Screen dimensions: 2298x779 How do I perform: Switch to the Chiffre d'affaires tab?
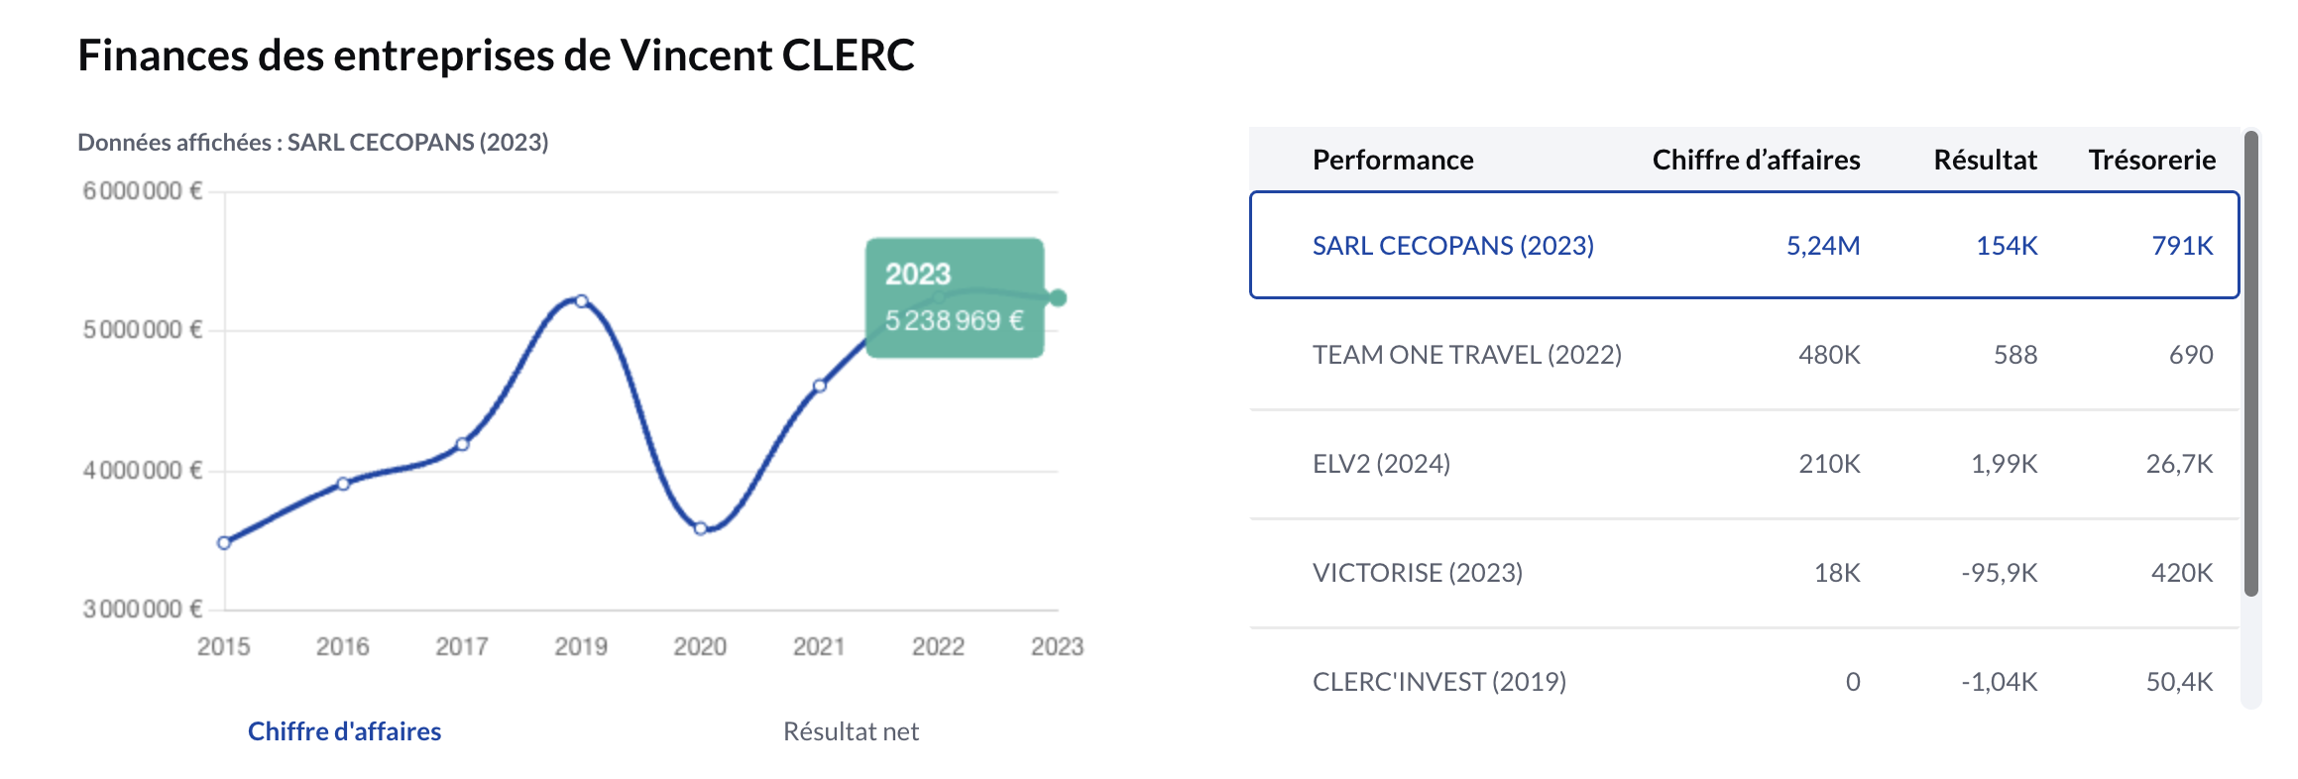pyautogui.click(x=344, y=731)
